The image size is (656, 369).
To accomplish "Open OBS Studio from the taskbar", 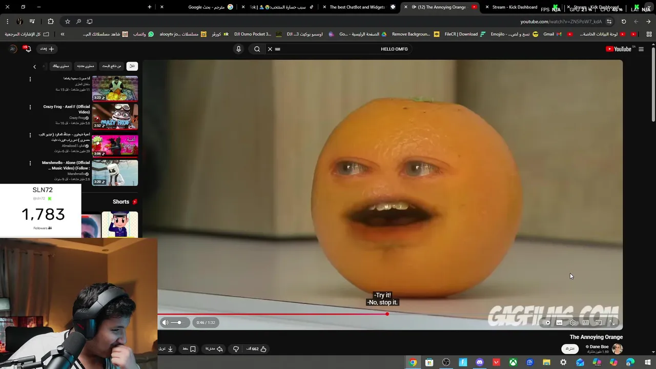I will pyautogui.click(x=446, y=362).
